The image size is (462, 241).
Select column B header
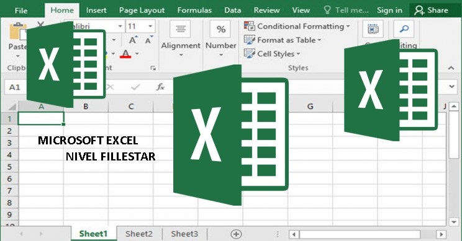pyautogui.click(x=86, y=107)
